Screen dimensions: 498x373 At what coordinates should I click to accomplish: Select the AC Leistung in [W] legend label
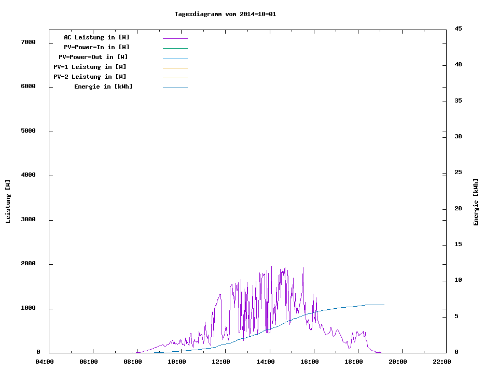tap(96, 37)
